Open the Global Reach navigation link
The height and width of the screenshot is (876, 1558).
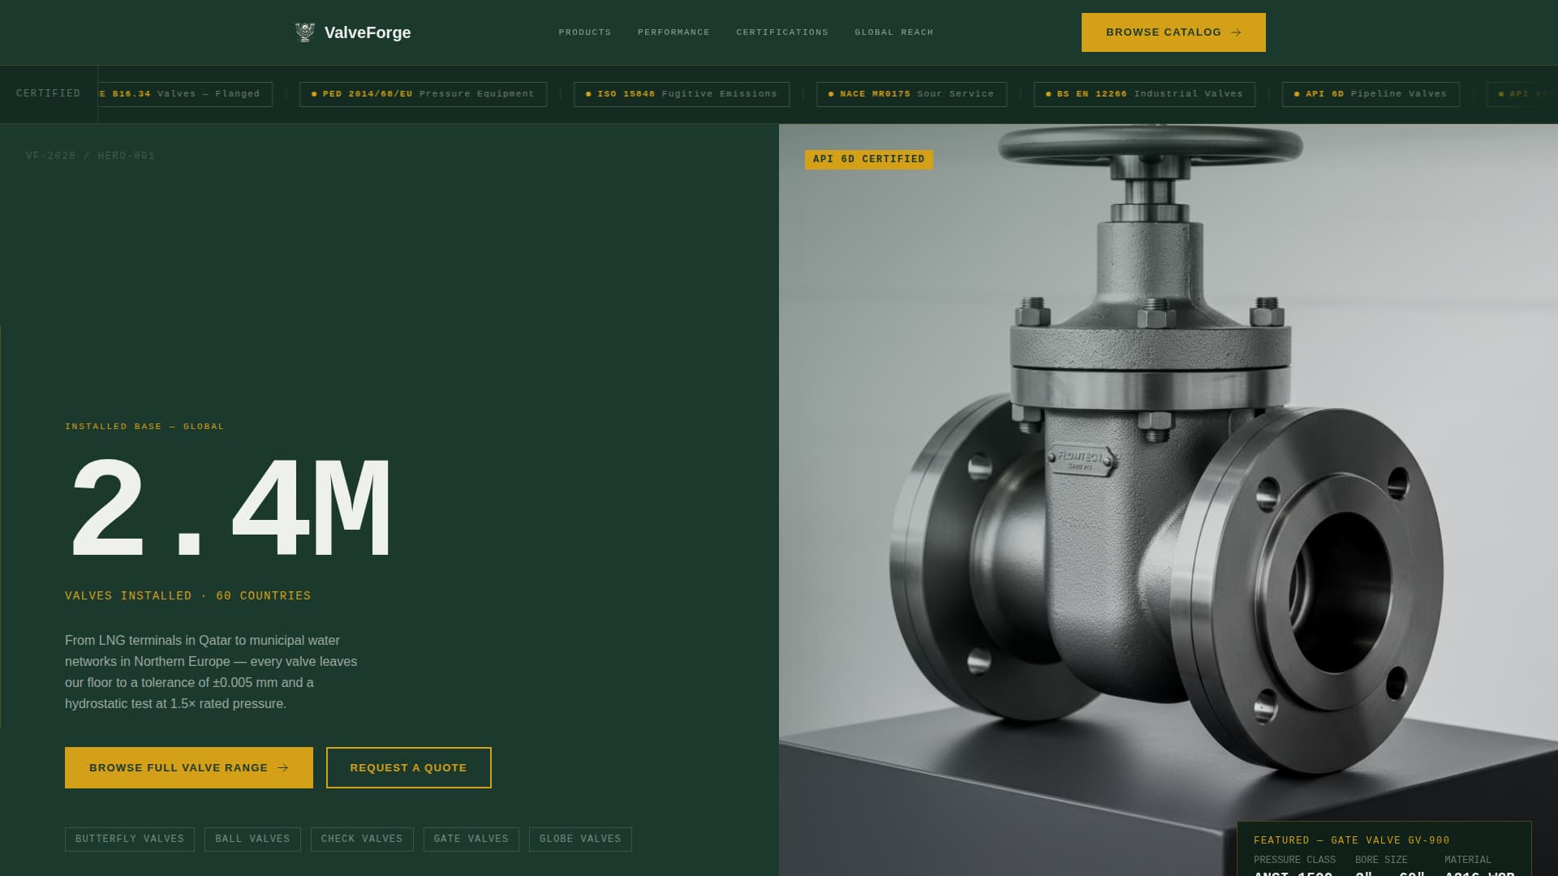[x=893, y=32]
